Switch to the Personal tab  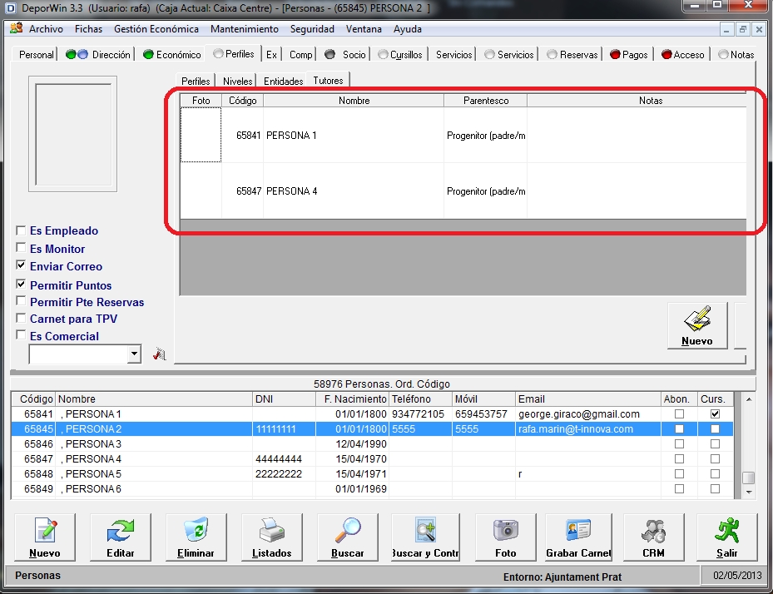click(x=36, y=54)
